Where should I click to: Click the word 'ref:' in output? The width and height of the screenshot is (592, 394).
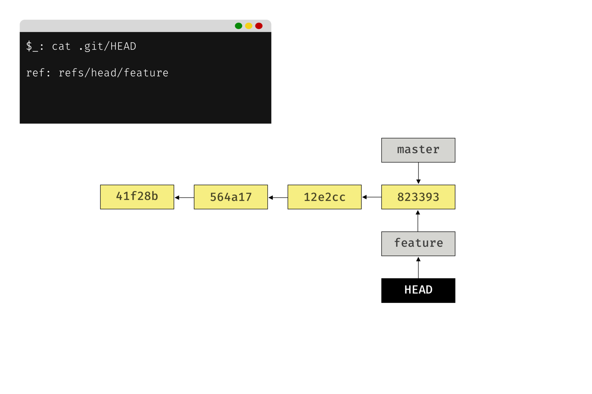38,73
